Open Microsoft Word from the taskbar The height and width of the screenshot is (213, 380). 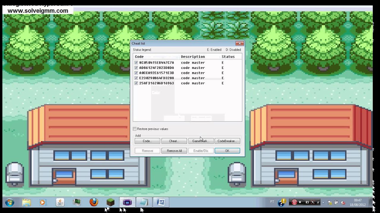[161, 202]
